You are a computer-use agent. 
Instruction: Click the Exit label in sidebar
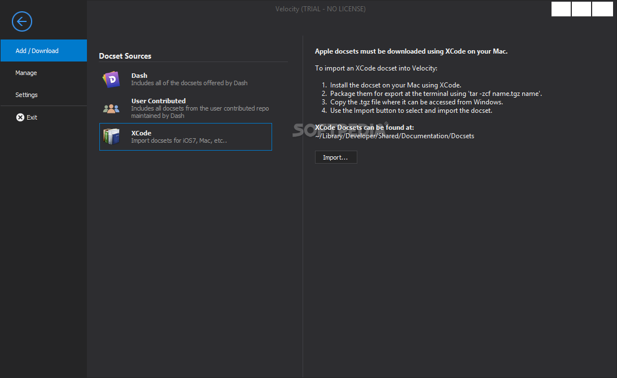[x=32, y=117]
